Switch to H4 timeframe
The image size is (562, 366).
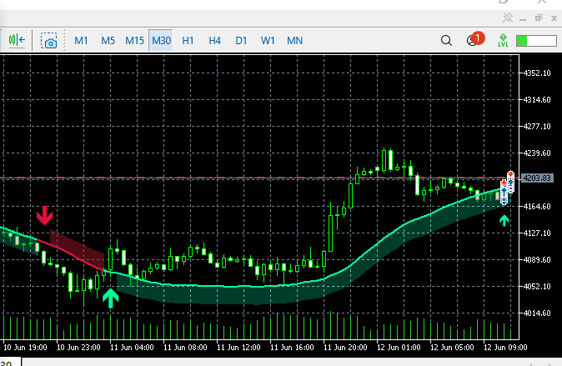tap(214, 41)
